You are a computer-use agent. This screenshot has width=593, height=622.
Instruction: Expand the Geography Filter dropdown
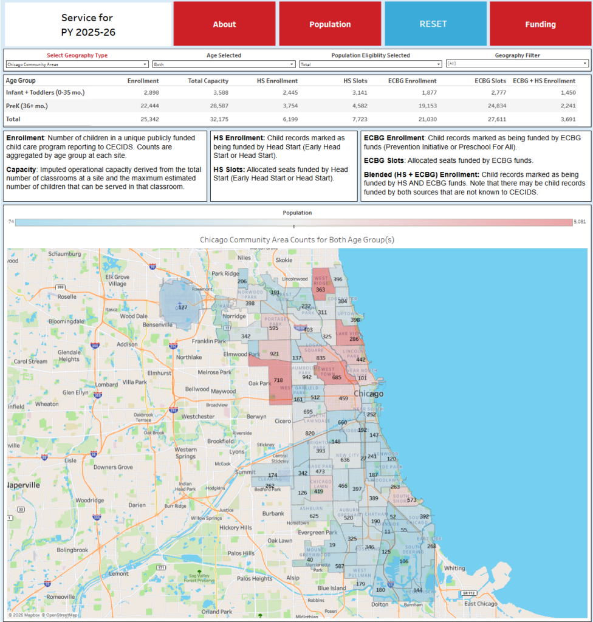coord(517,63)
